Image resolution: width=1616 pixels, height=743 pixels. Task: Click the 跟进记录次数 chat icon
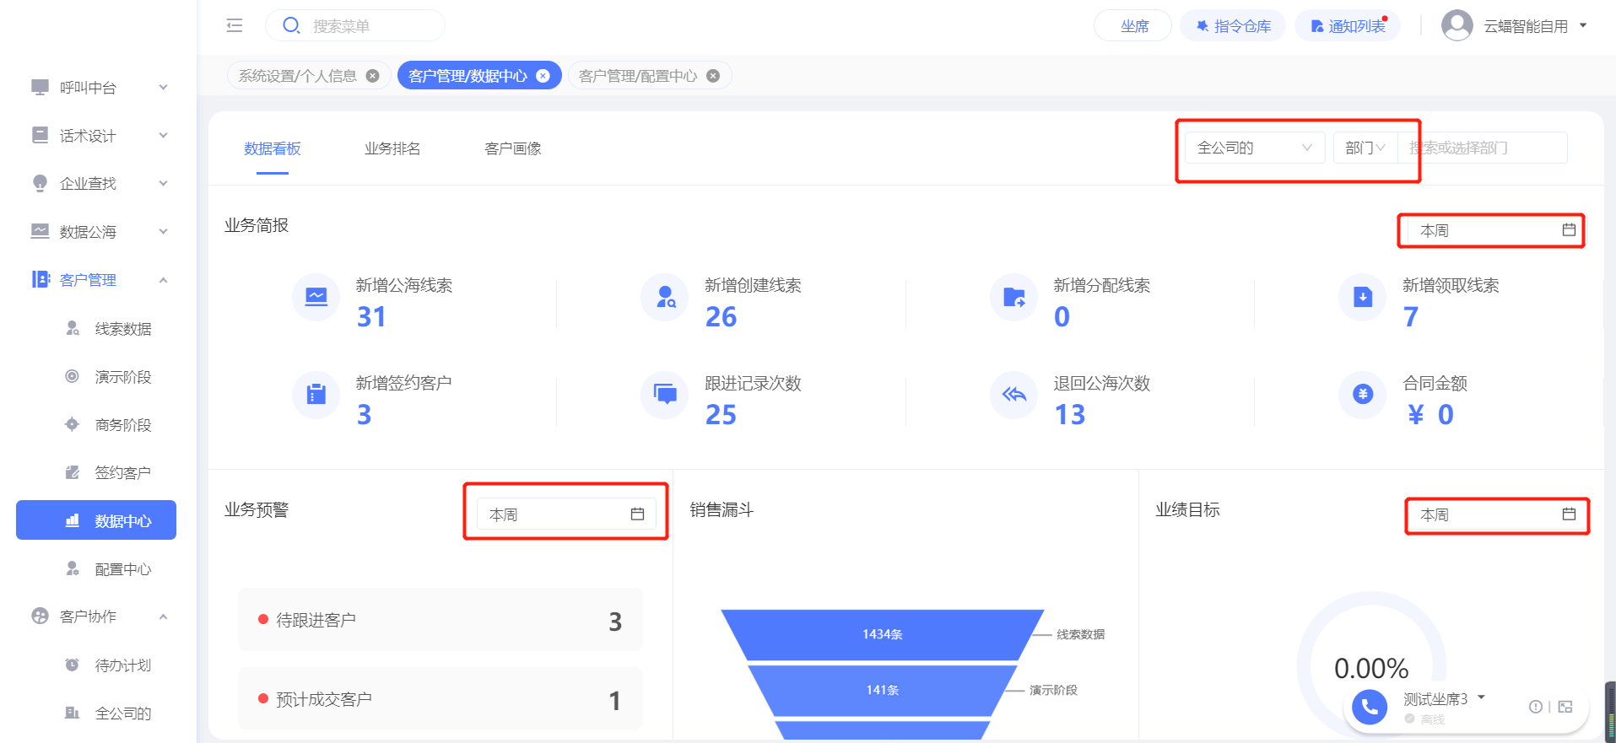coord(665,395)
